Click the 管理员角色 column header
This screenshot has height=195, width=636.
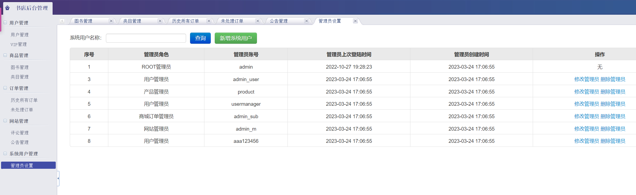(x=156, y=54)
